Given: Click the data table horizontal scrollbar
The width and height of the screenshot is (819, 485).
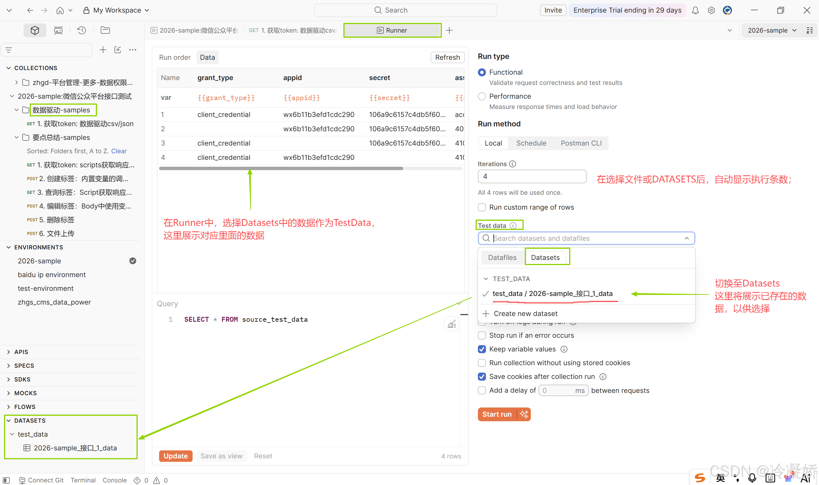Looking at the screenshot, I should [x=281, y=169].
